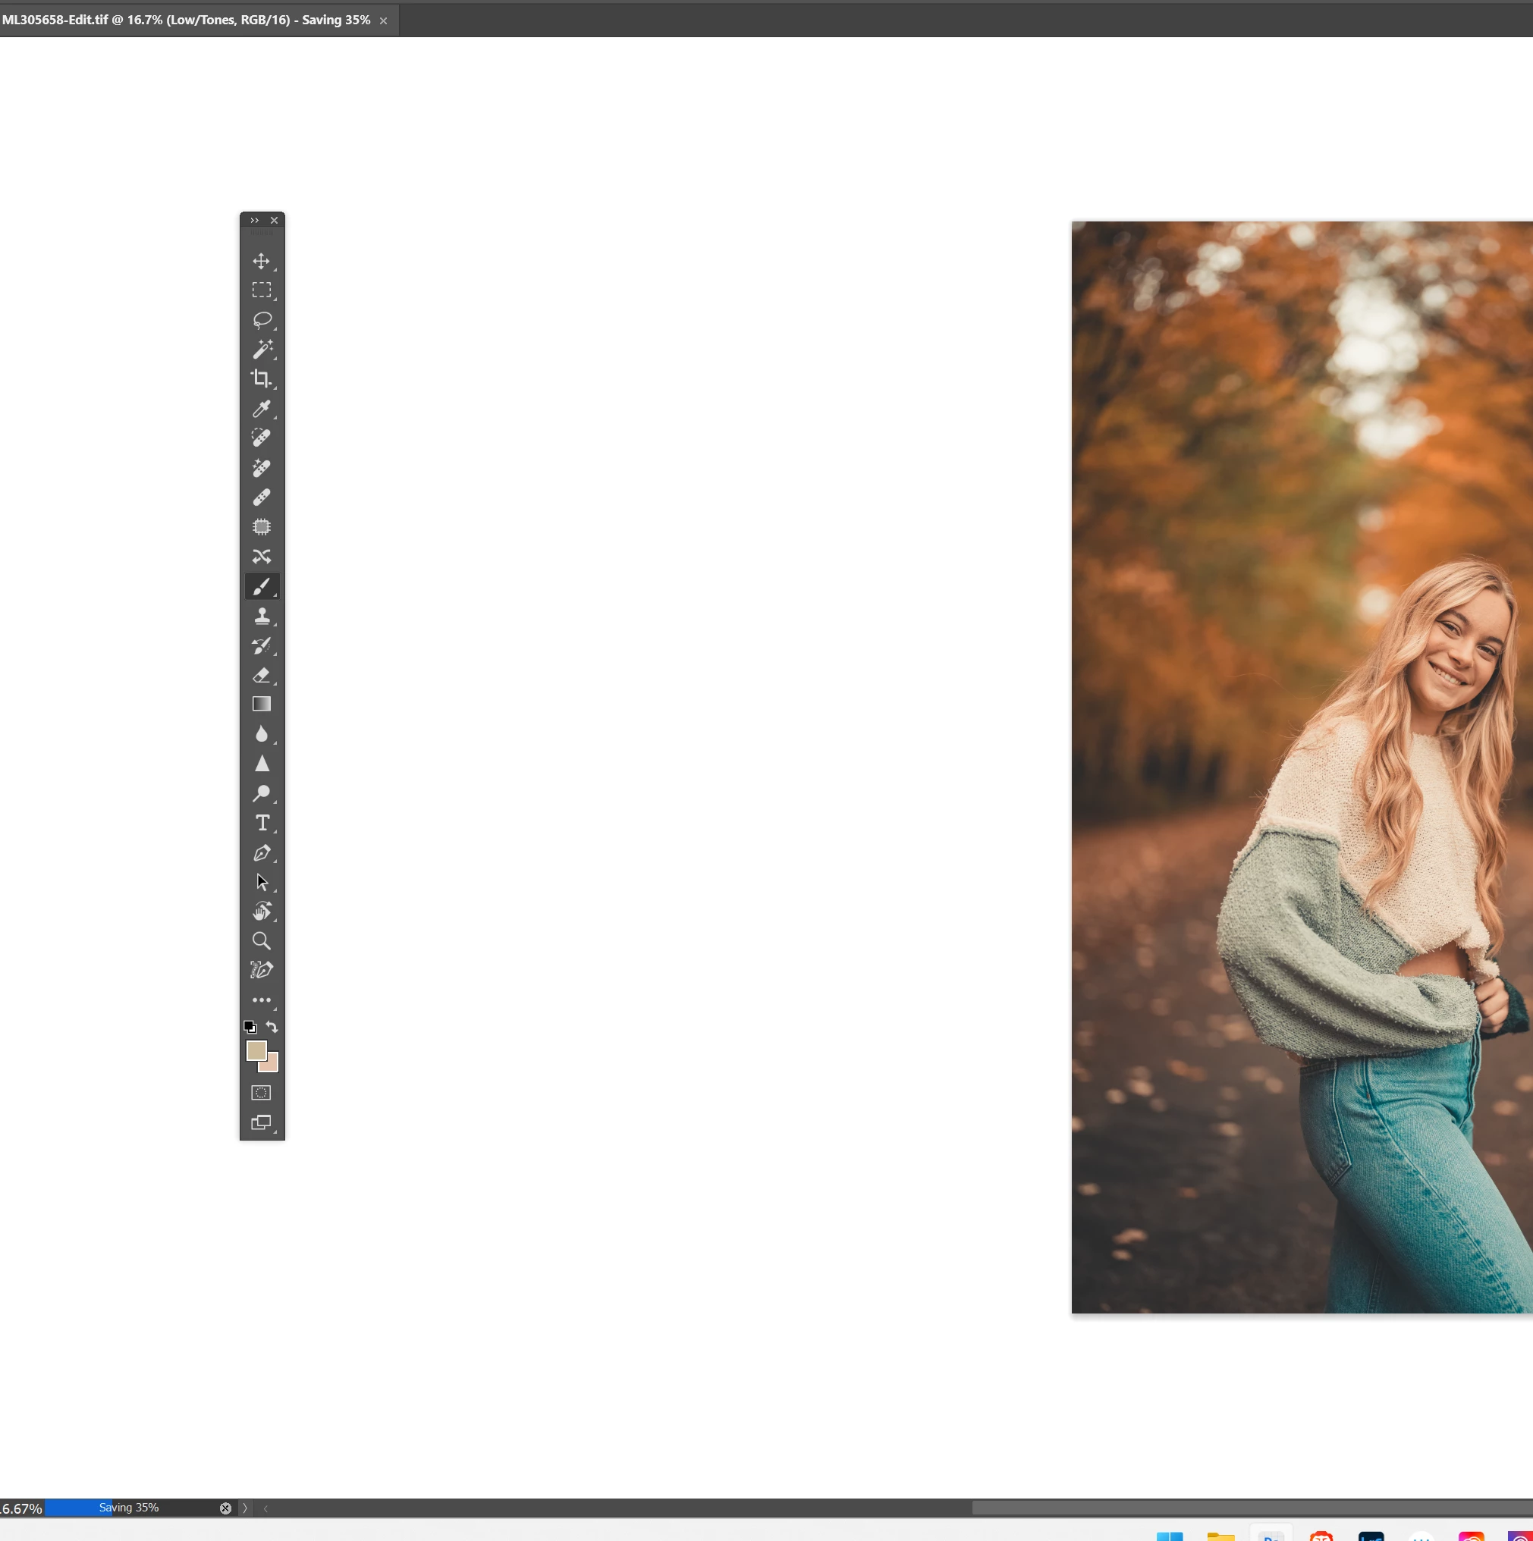The image size is (1533, 1541).
Task: Open the Edit Toolbar three-dots menu
Action: 261,1000
